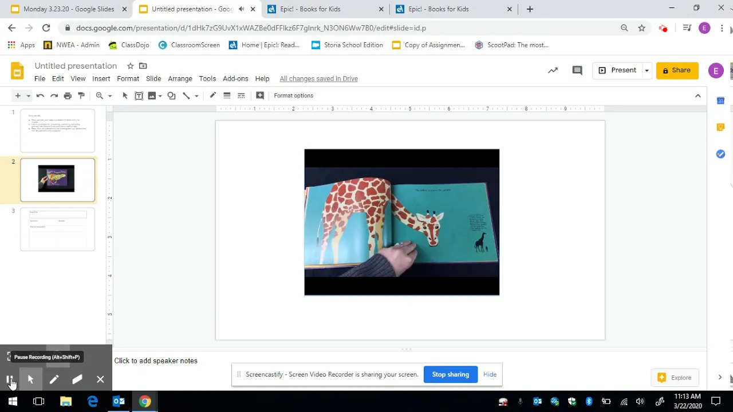Viewport: 733px width, 412px height.
Task: Open the zoom level dropdown arrow
Action: [110, 96]
